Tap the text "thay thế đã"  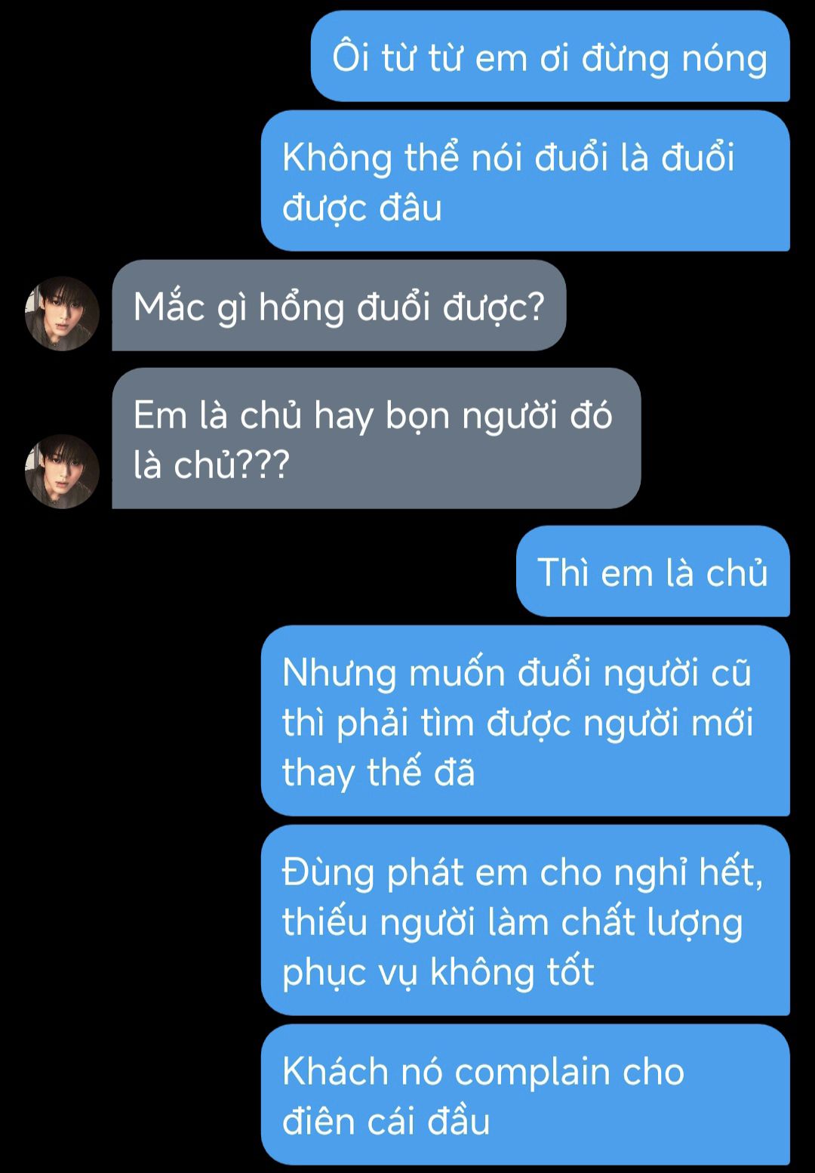pos(379,773)
